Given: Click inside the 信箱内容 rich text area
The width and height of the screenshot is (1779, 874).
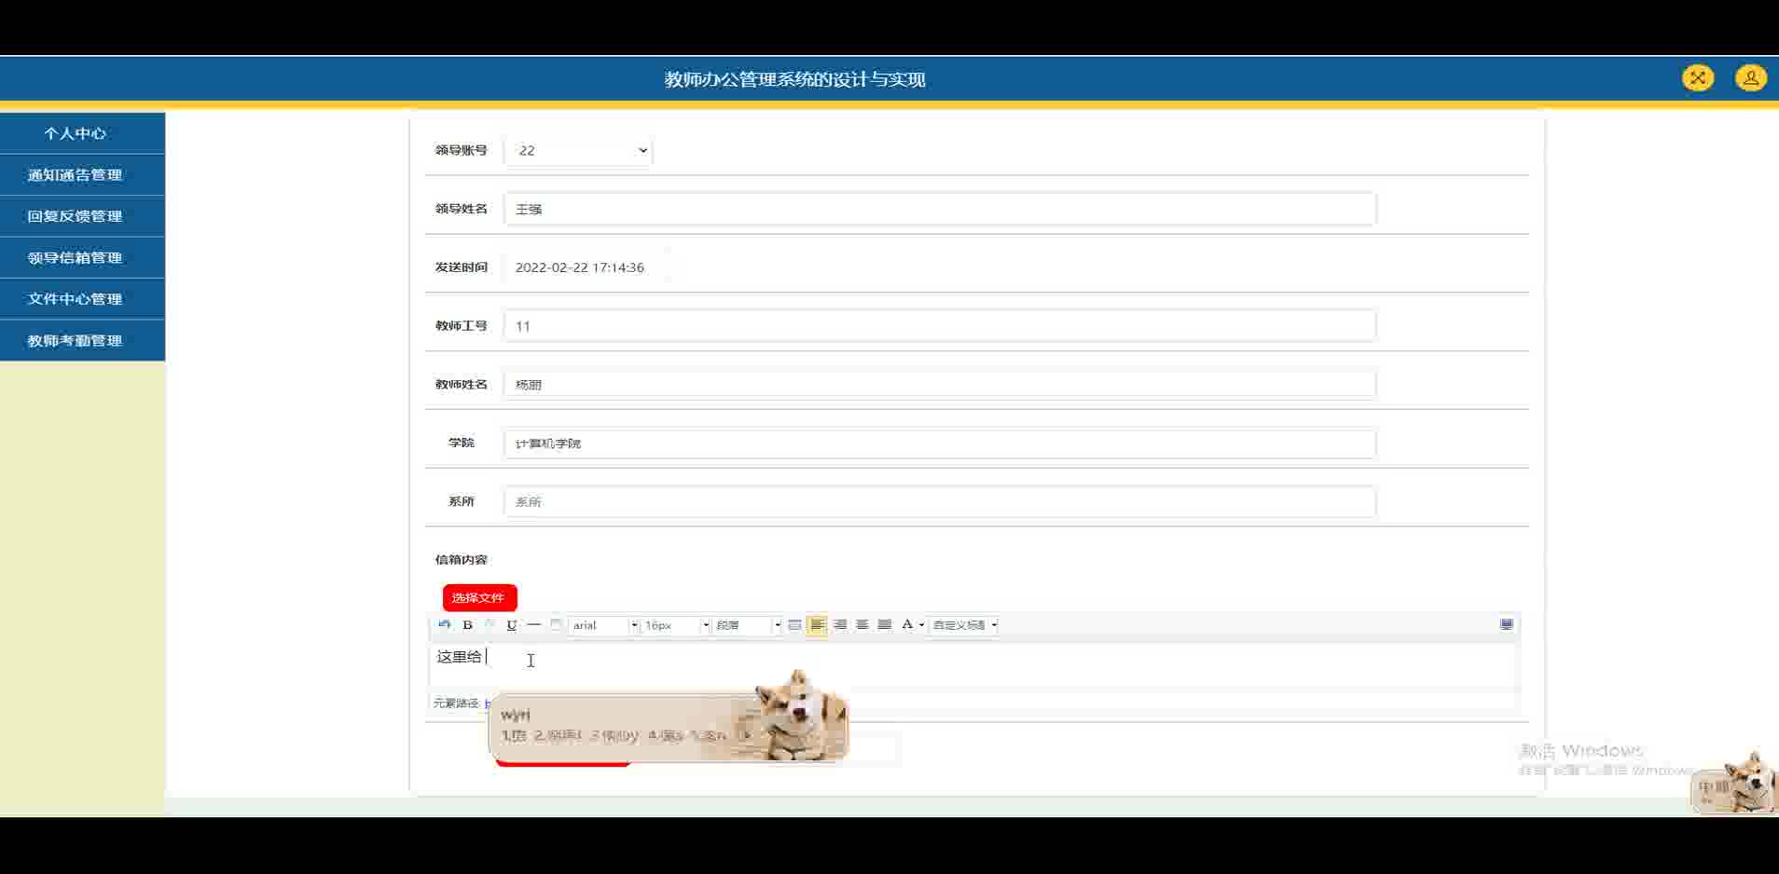Looking at the screenshot, I should pos(974,665).
